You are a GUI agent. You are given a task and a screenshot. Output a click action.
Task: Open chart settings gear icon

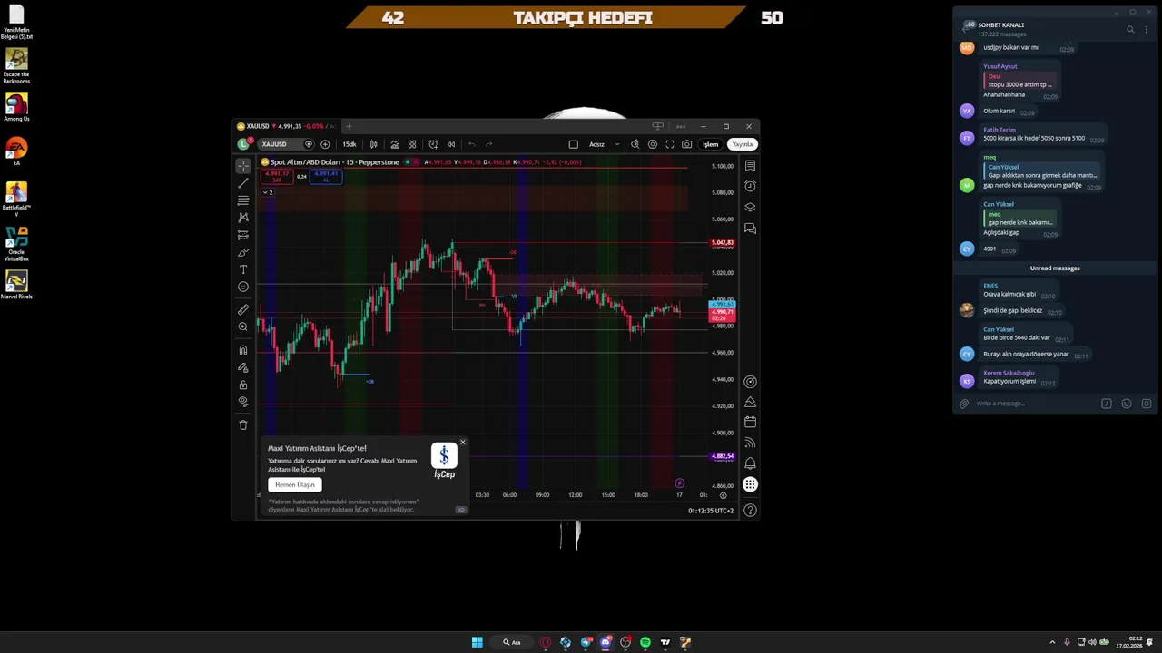click(x=653, y=144)
